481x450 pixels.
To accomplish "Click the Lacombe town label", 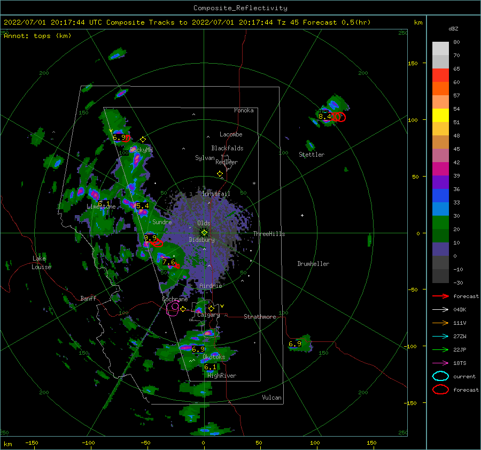I will (231, 134).
